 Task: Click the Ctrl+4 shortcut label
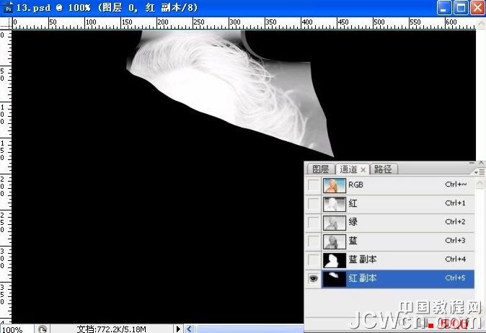455,259
